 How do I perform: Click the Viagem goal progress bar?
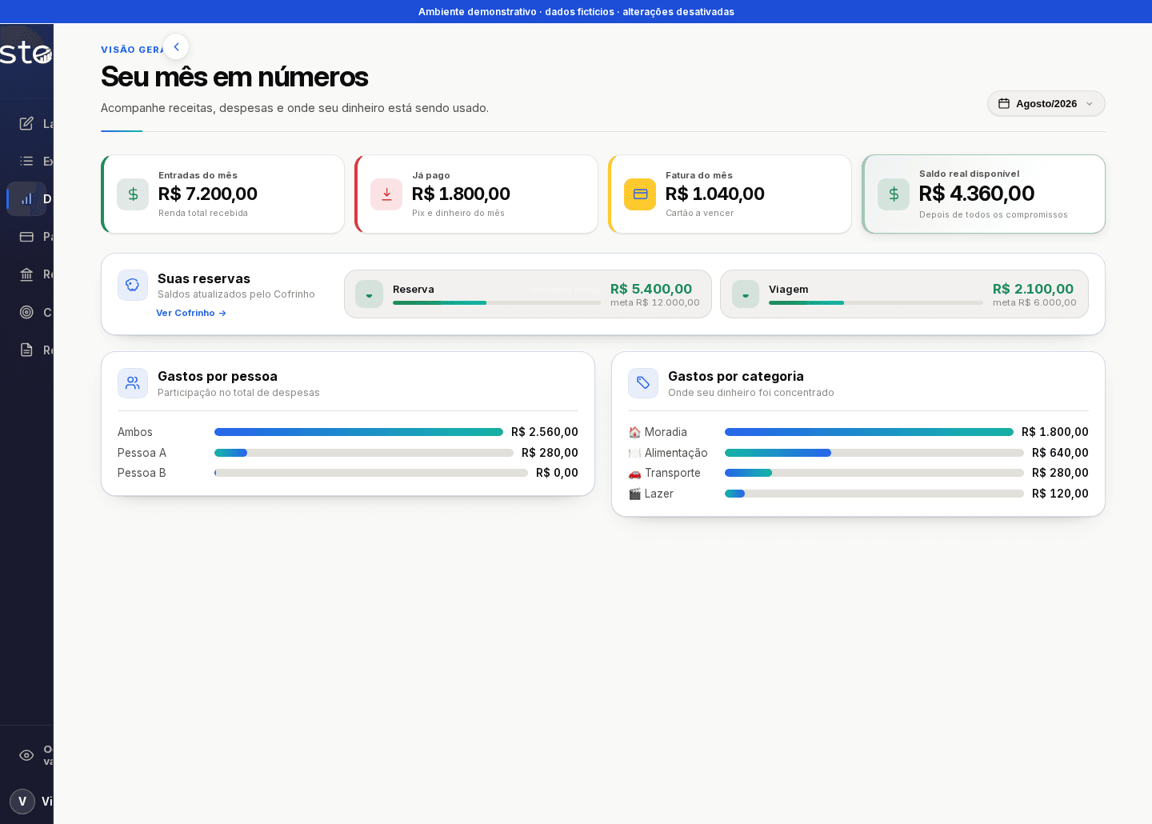[876, 303]
